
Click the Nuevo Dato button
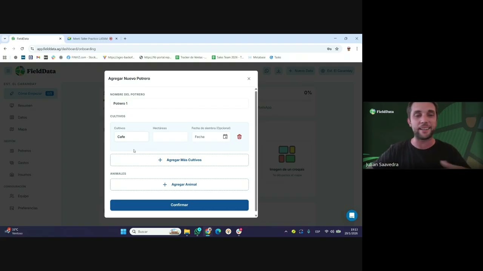(x=301, y=71)
